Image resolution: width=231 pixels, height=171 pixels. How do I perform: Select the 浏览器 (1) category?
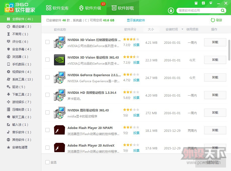(x=21, y=57)
